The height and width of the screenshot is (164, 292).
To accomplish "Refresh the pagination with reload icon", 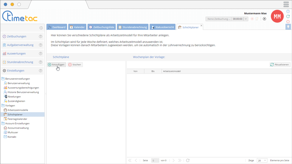I will click(188, 160).
